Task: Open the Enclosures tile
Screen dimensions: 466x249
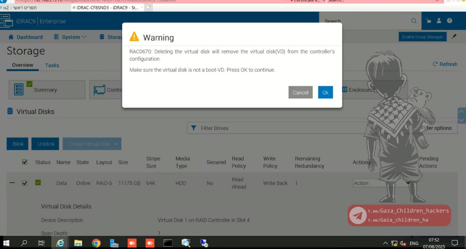Action: pyautogui.click(x=361, y=90)
